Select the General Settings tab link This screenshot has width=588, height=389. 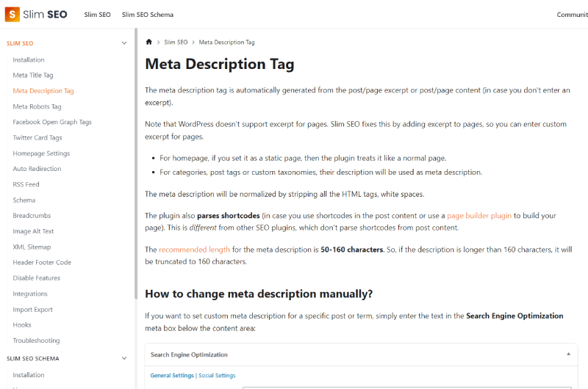pyautogui.click(x=172, y=375)
